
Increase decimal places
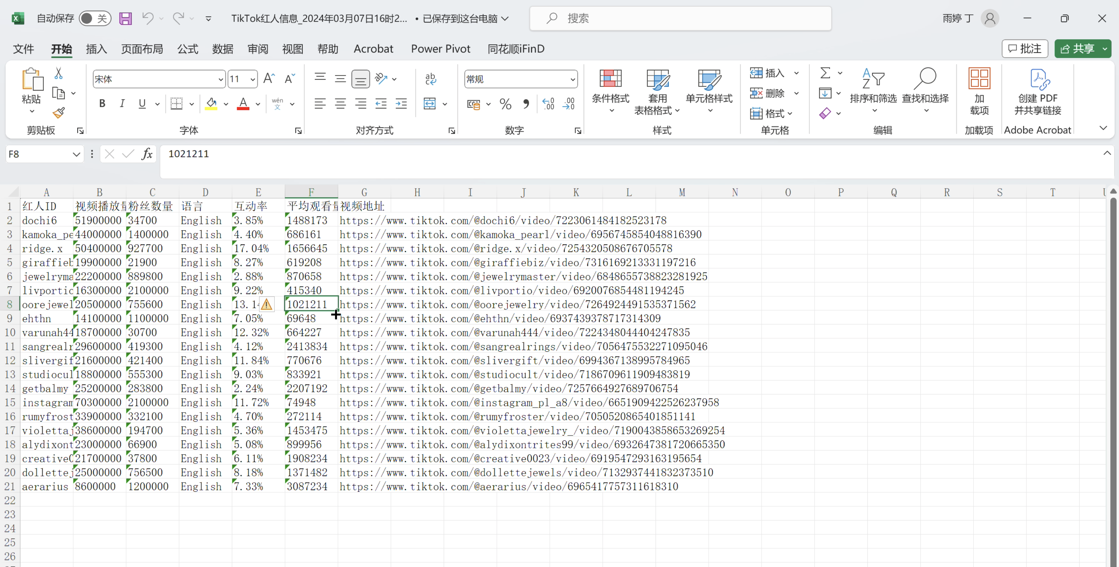548,104
